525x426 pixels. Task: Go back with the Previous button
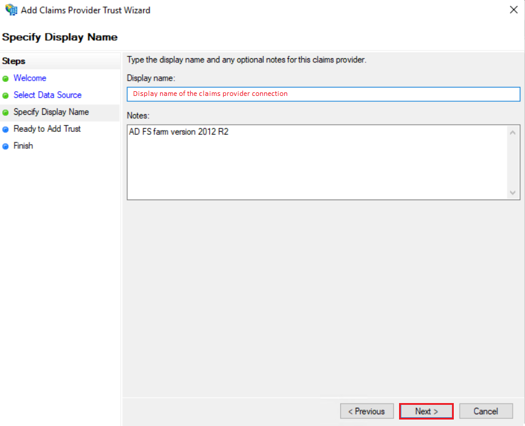point(367,411)
